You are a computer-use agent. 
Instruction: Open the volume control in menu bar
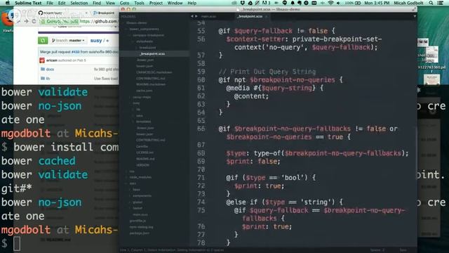[338, 3]
